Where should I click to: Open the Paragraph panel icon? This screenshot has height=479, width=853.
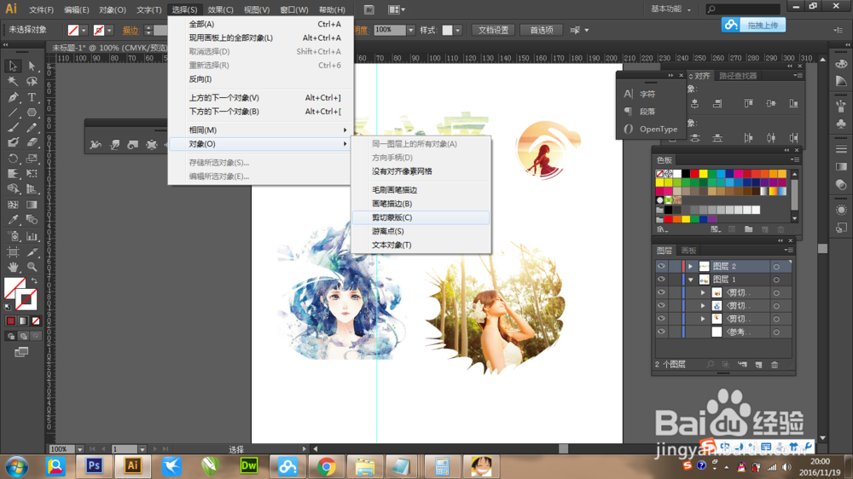point(628,112)
